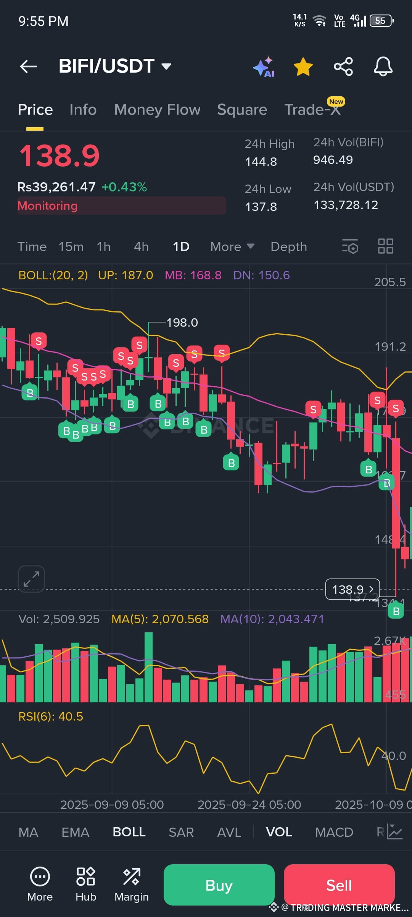Screen dimensions: 412x917
Task: Tap the 2025-09-24 05:00 date label
Action: pos(249,805)
